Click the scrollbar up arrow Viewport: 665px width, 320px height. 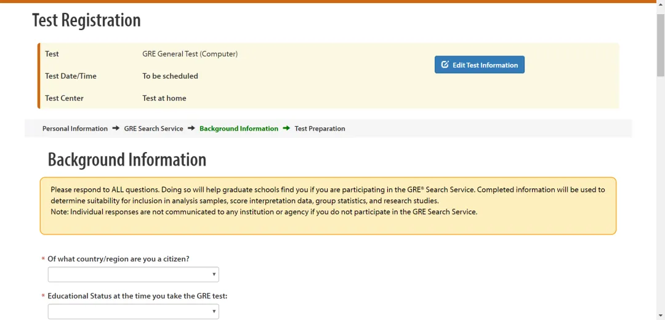coord(660,5)
